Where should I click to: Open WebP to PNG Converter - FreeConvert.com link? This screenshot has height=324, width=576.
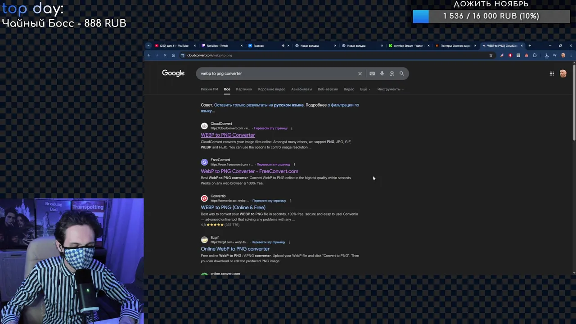pos(249,171)
